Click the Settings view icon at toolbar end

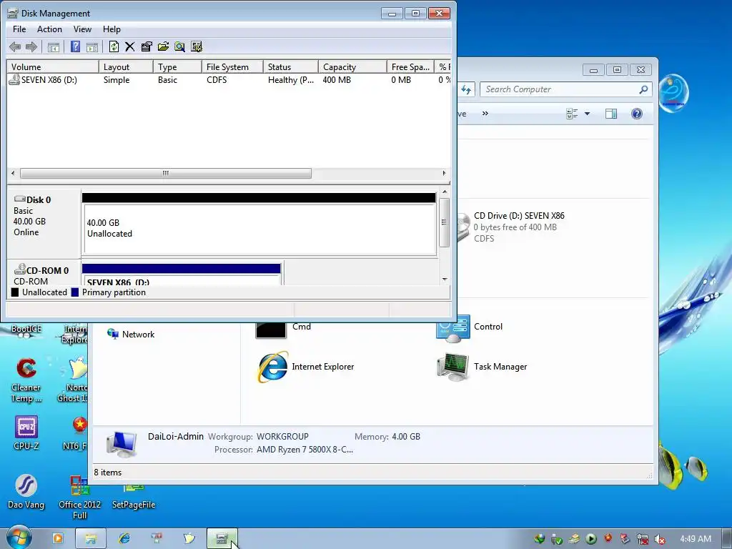197,46
